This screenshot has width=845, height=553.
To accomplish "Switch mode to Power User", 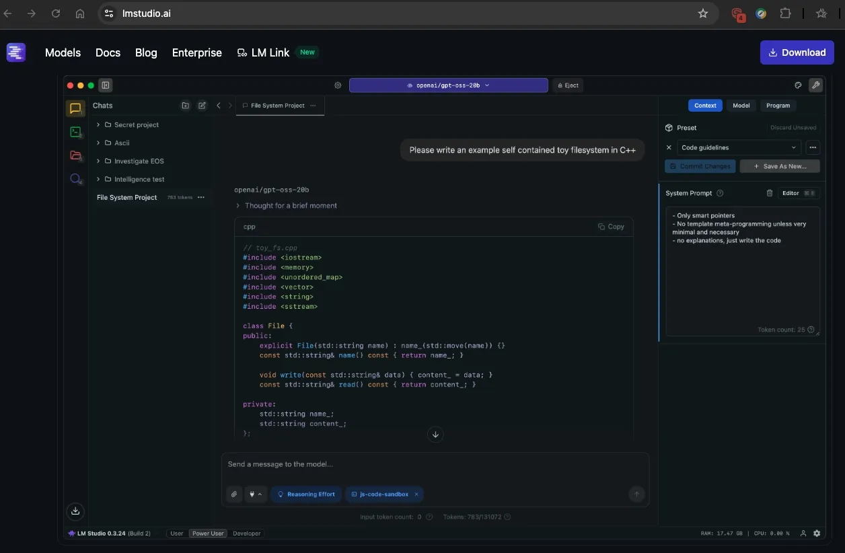I will pyautogui.click(x=208, y=533).
